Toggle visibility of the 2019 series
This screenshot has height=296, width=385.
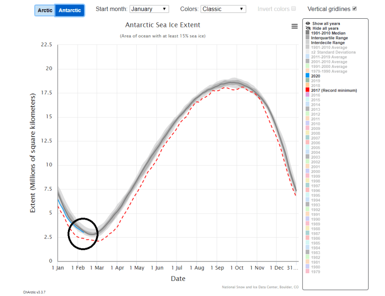click(x=307, y=80)
